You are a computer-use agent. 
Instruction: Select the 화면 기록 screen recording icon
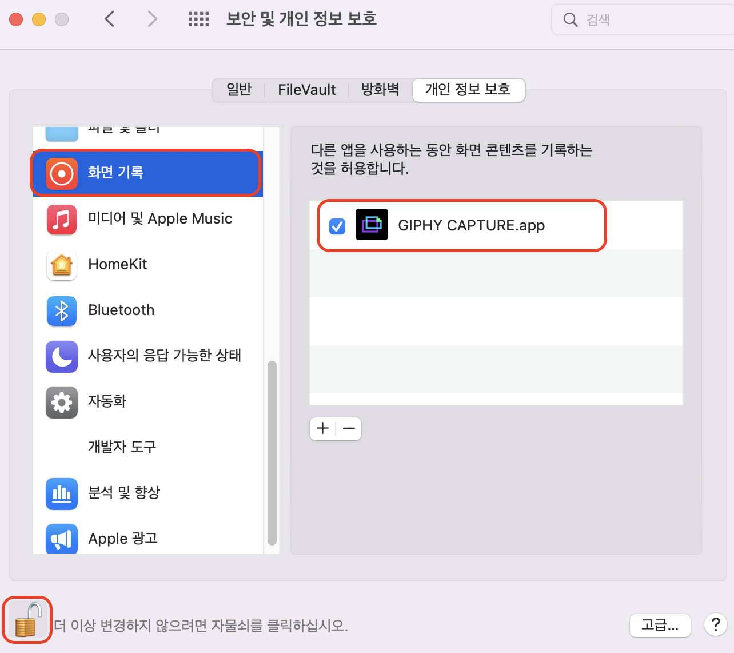pyautogui.click(x=62, y=173)
